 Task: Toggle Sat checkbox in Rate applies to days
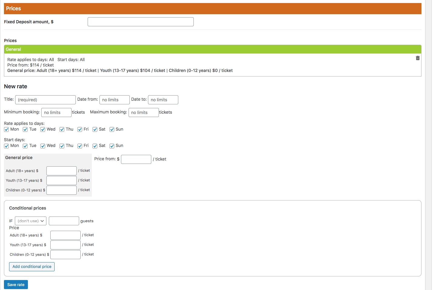(95, 129)
